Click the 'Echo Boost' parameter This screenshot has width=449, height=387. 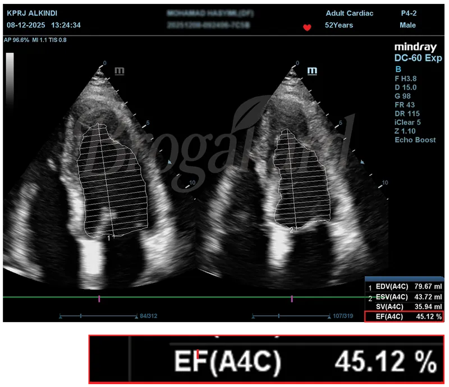coord(415,140)
